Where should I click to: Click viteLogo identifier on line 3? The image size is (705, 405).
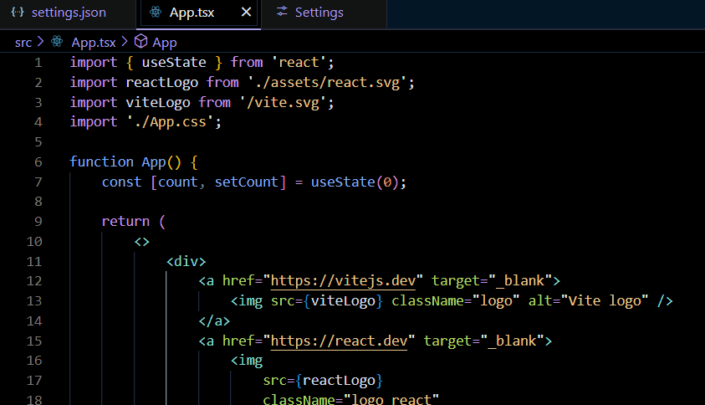(x=158, y=103)
